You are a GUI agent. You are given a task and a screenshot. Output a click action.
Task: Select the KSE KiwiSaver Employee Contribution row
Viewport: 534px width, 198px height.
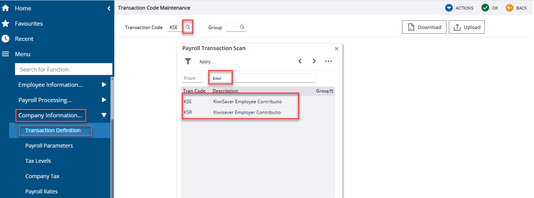coord(247,102)
